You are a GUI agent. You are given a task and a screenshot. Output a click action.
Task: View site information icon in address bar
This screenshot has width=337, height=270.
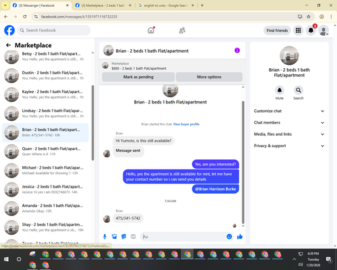pyautogui.click(x=36, y=17)
